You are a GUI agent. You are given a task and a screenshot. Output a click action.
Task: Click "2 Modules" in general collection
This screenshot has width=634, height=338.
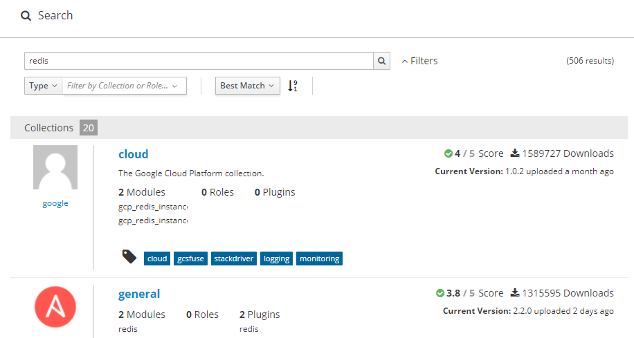coord(142,314)
